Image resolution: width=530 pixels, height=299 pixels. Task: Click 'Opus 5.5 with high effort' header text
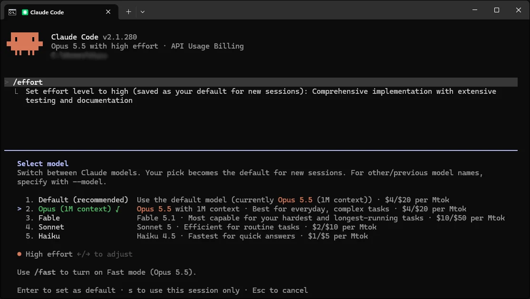coord(105,46)
